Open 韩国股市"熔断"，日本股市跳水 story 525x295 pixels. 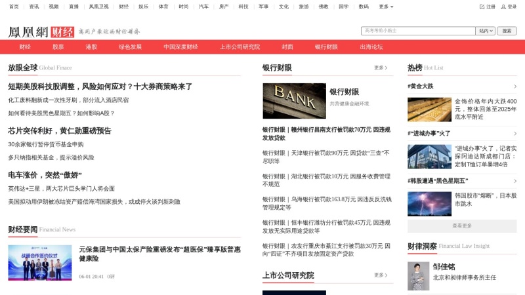(486, 199)
